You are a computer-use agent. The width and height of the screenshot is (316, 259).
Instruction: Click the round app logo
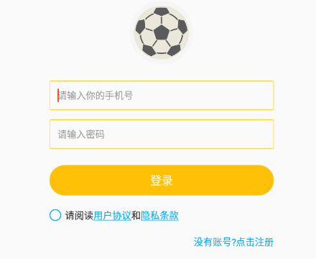click(x=162, y=32)
